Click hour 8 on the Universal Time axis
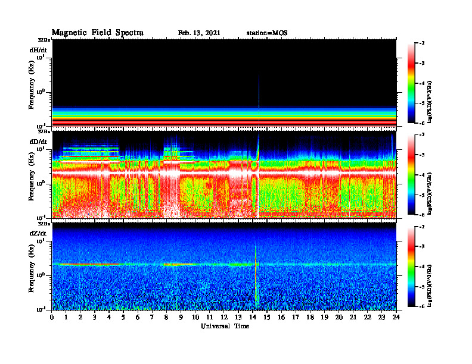472x364 pixels. (166, 317)
